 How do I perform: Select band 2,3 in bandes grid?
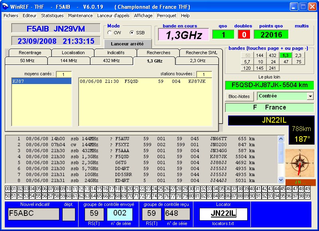point(298,55)
